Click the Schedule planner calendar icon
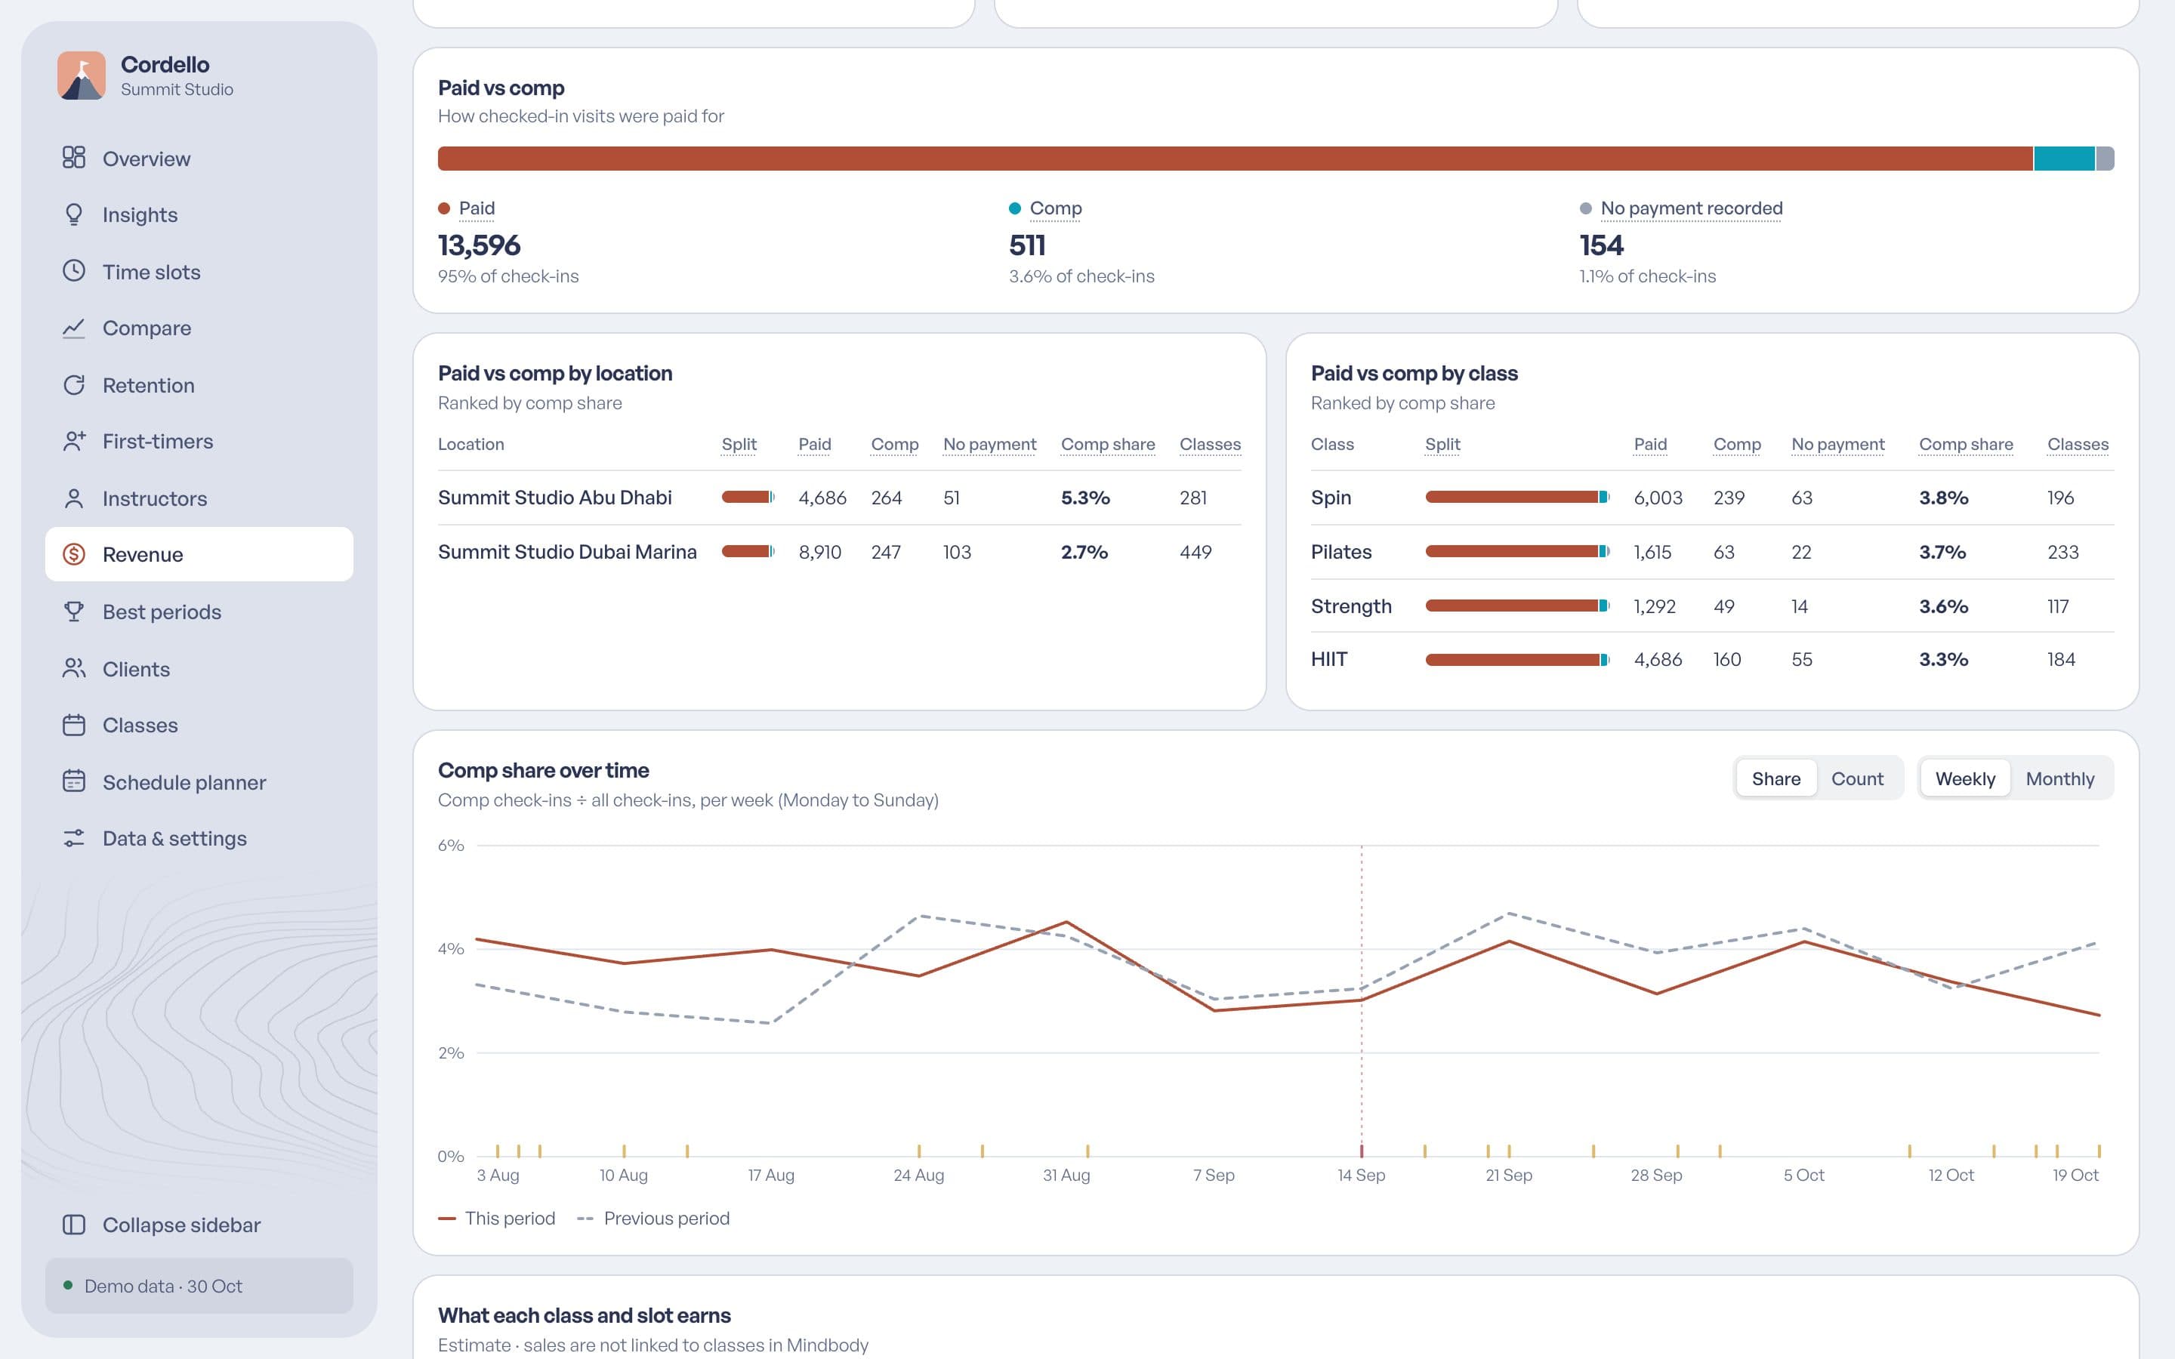This screenshot has height=1359, width=2175. pos(74,782)
